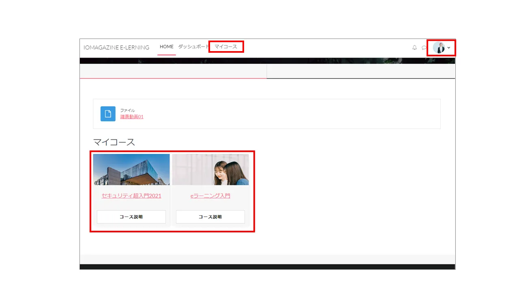Select the right tab with dark underline

coord(361,71)
